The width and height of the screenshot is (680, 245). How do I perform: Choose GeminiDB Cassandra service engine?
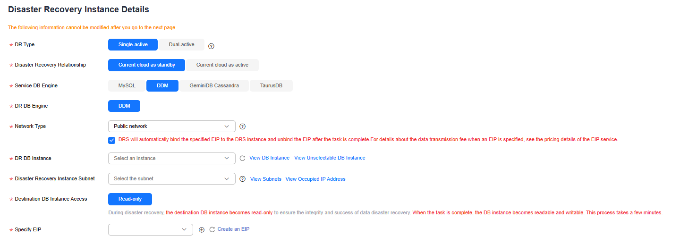214,85
